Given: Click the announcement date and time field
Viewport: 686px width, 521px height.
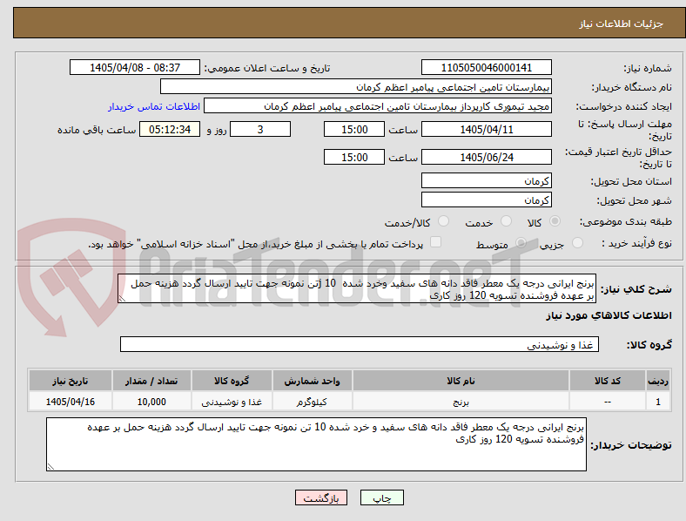Looking at the screenshot, I should point(135,67).
